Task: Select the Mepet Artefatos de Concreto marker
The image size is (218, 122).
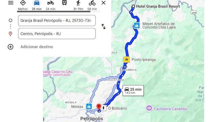Action: point(137,26)
